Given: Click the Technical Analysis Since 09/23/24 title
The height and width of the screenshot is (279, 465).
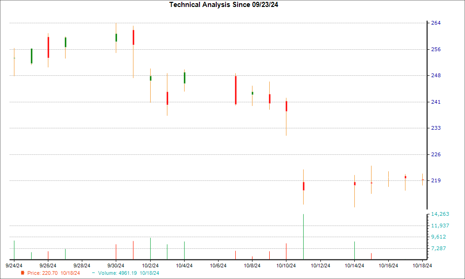Looking at the screenshot, I should coord(226,5).
